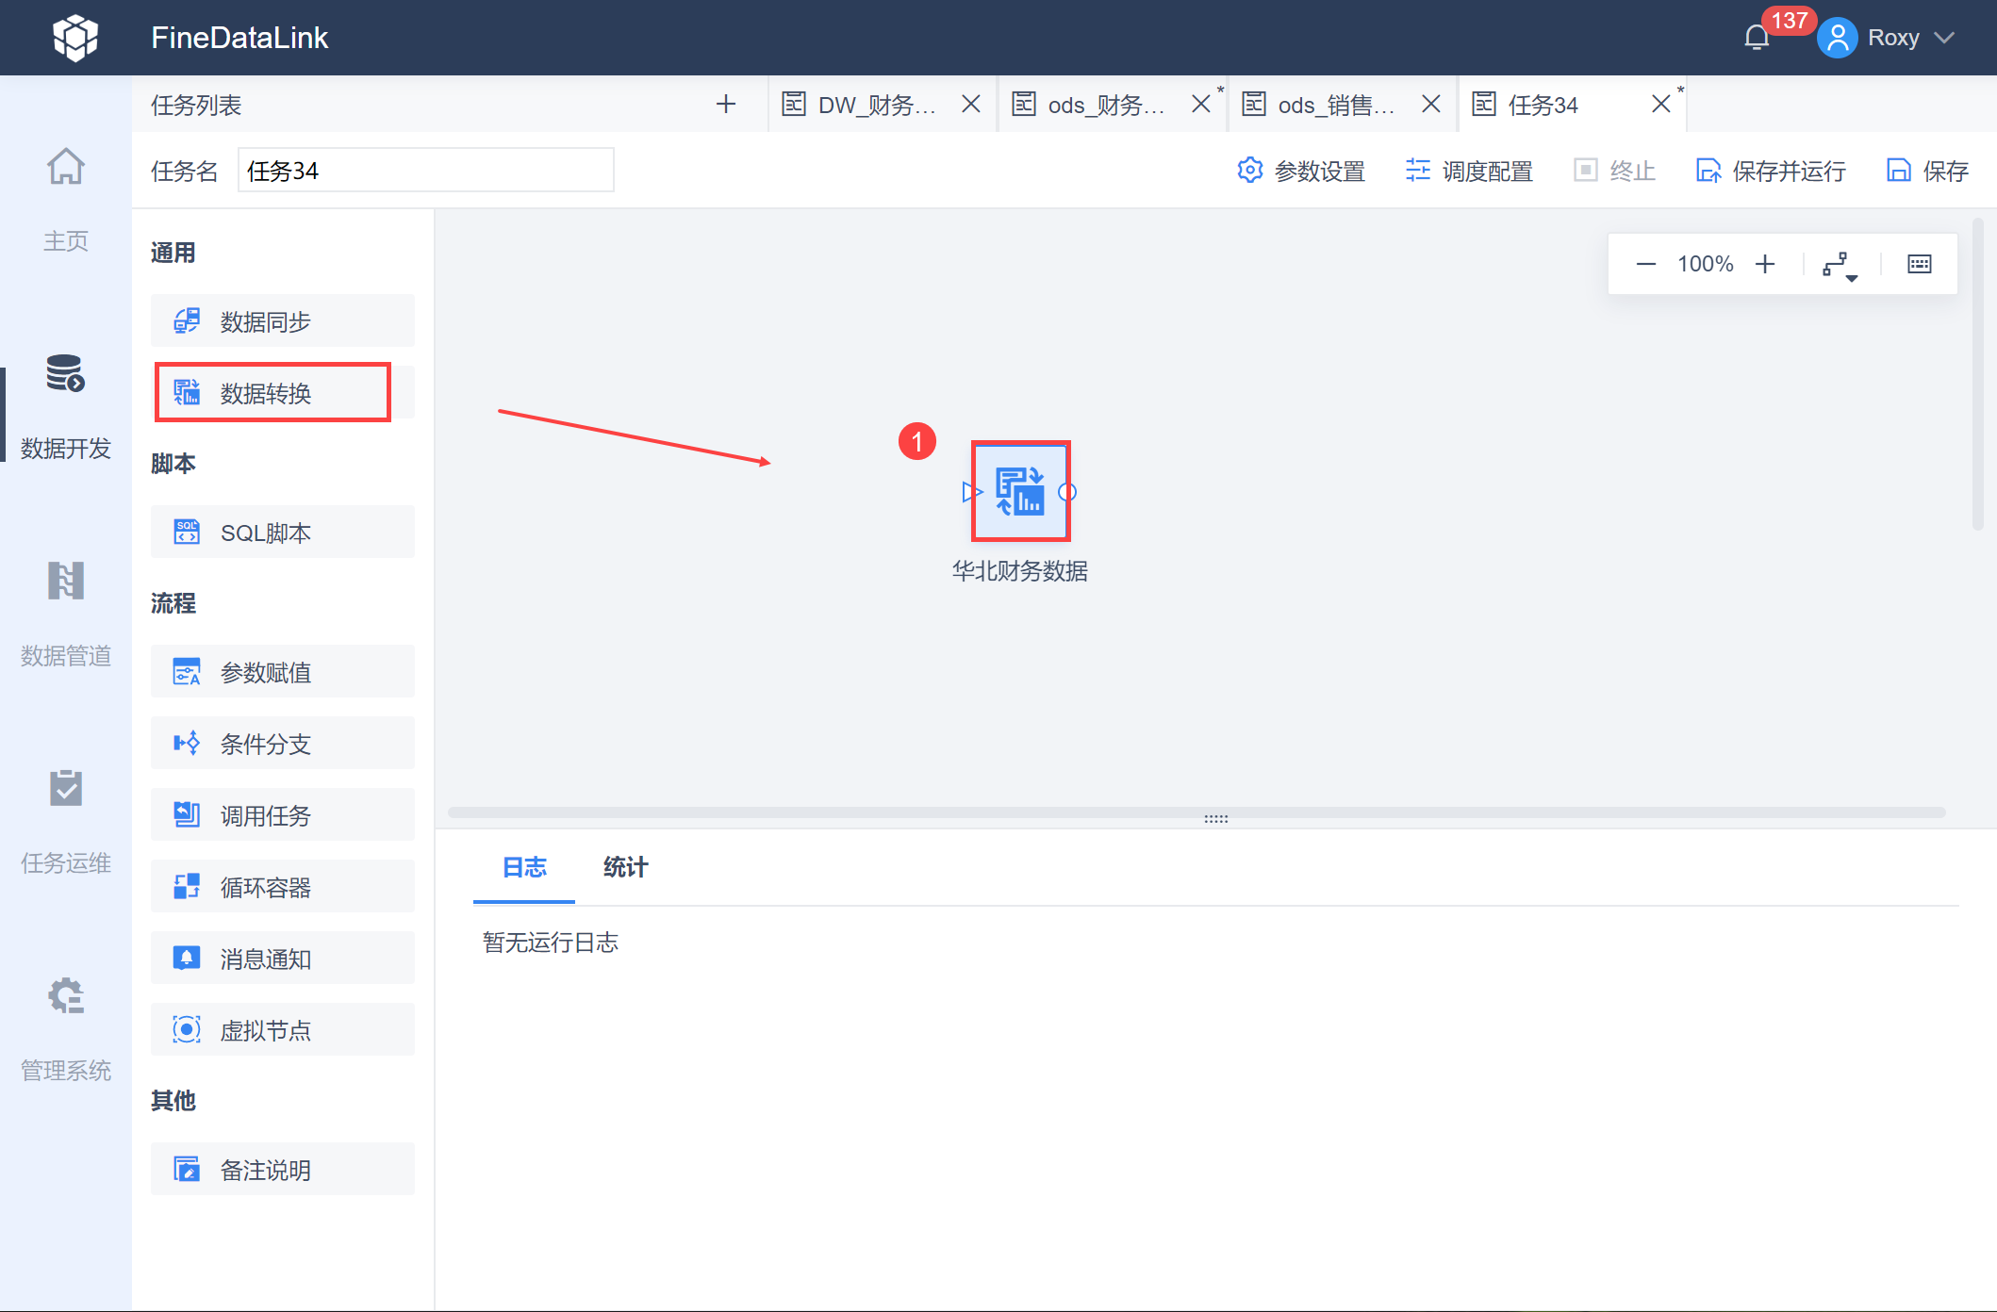Click the notification bell icon
Viewport: 1997px width, 1312px height.
coord(1757,38)
